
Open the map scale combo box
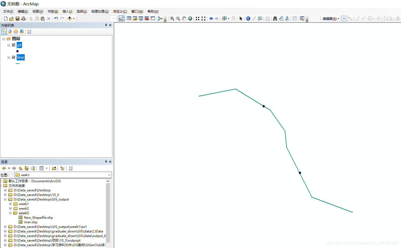[97, 19]
